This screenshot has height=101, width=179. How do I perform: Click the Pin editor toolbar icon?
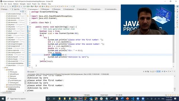74,6
